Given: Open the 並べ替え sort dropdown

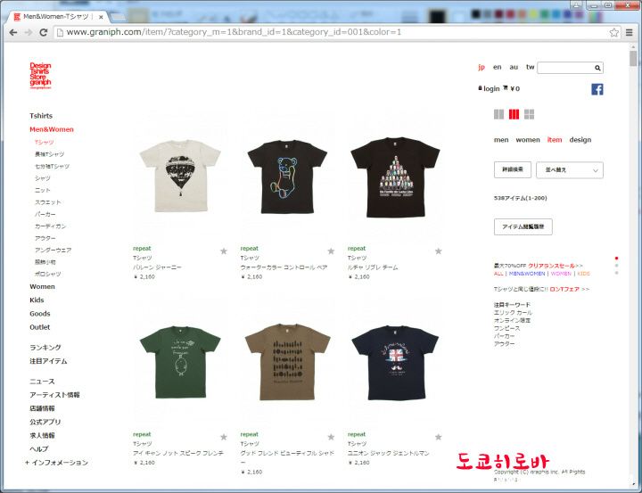Looking at the screenshot, I should (570, 170).
